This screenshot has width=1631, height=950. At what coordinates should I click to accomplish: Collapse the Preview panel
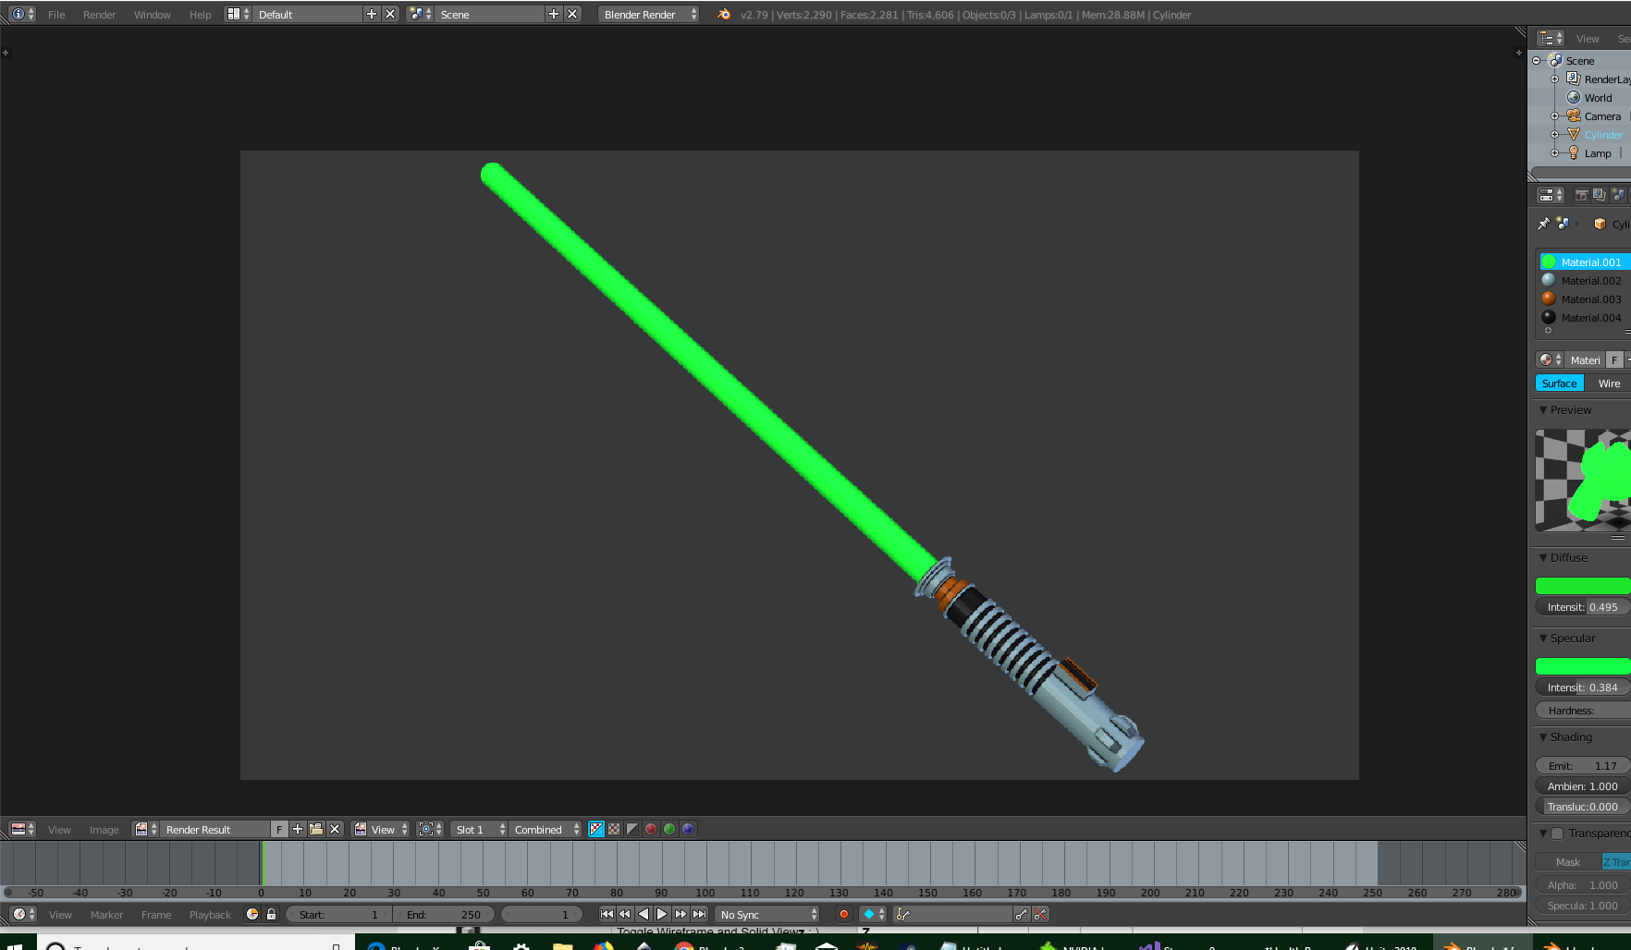click(x=1542, y=410)
